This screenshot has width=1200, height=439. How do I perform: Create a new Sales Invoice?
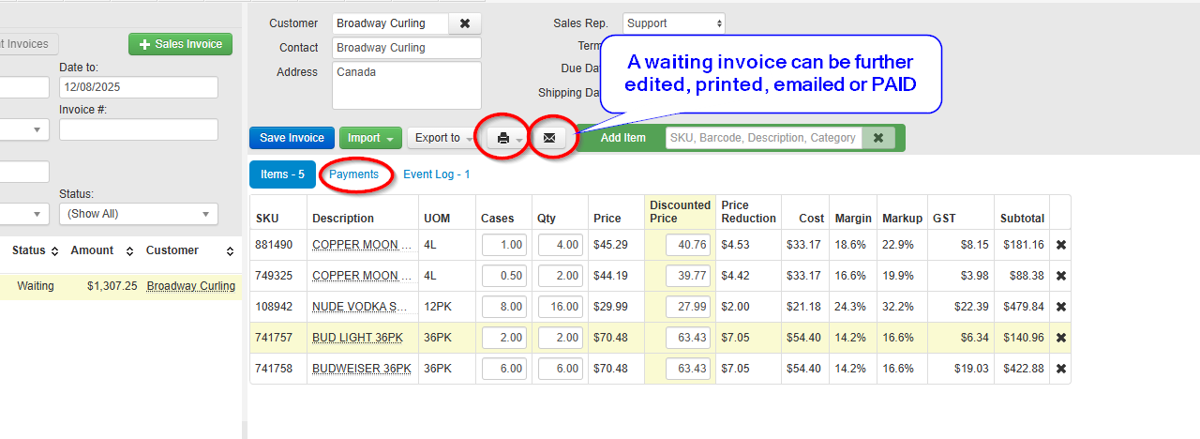pos(180,44)
